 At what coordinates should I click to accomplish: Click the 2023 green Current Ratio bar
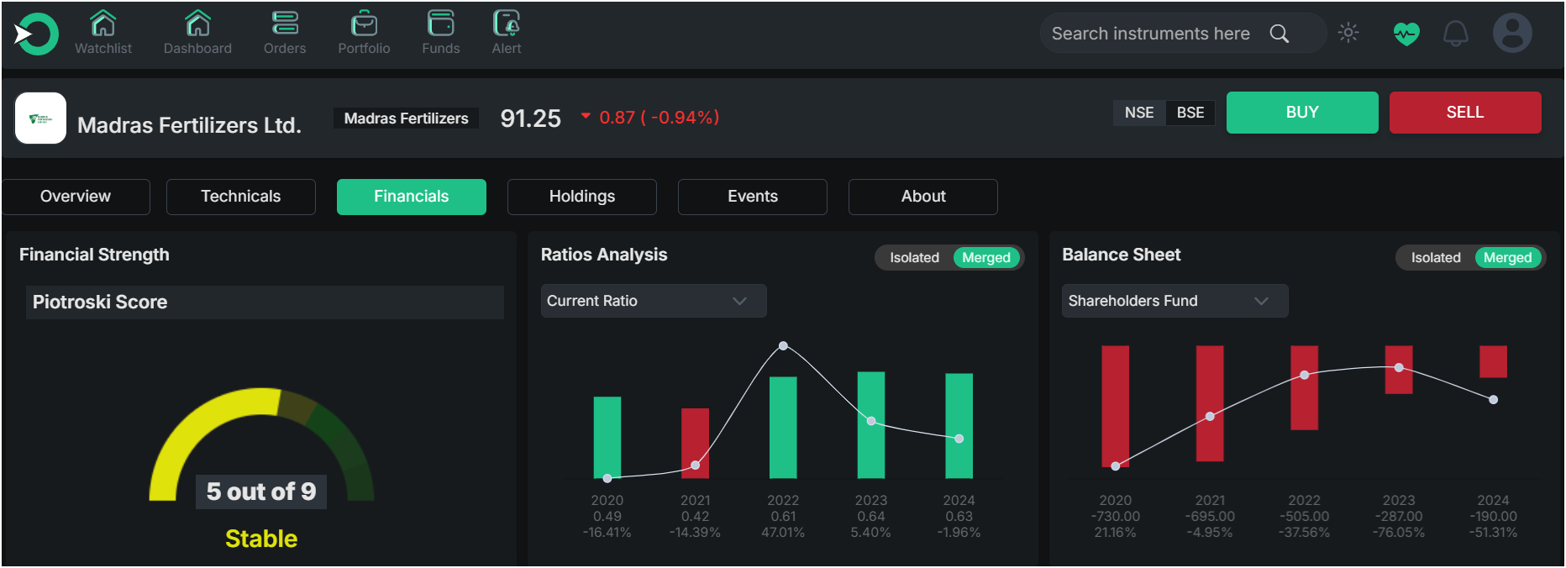click(871, 425)
